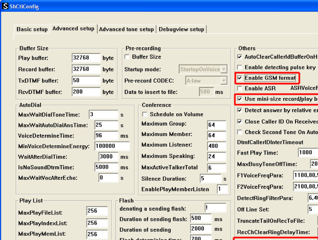Focus the Record buffer value field
The width and height of the screenshot is (318, 240).
pos(86,69)
